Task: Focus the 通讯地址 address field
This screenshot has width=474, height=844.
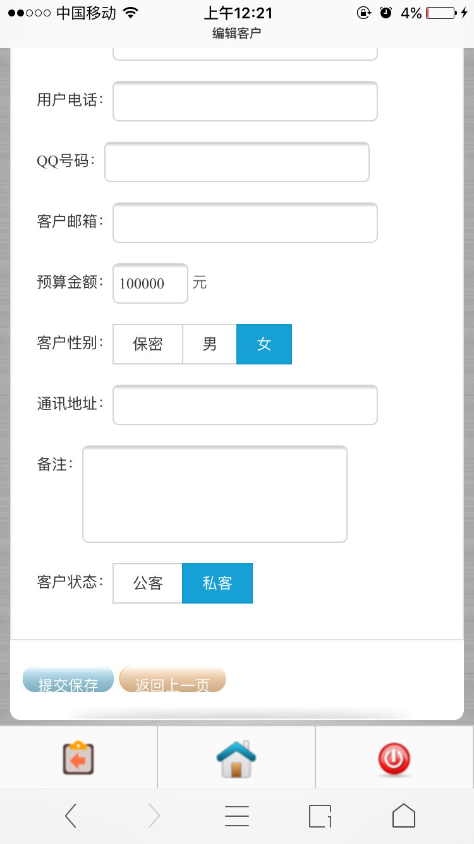Action: pyautogui.click(x=245, y=405)
